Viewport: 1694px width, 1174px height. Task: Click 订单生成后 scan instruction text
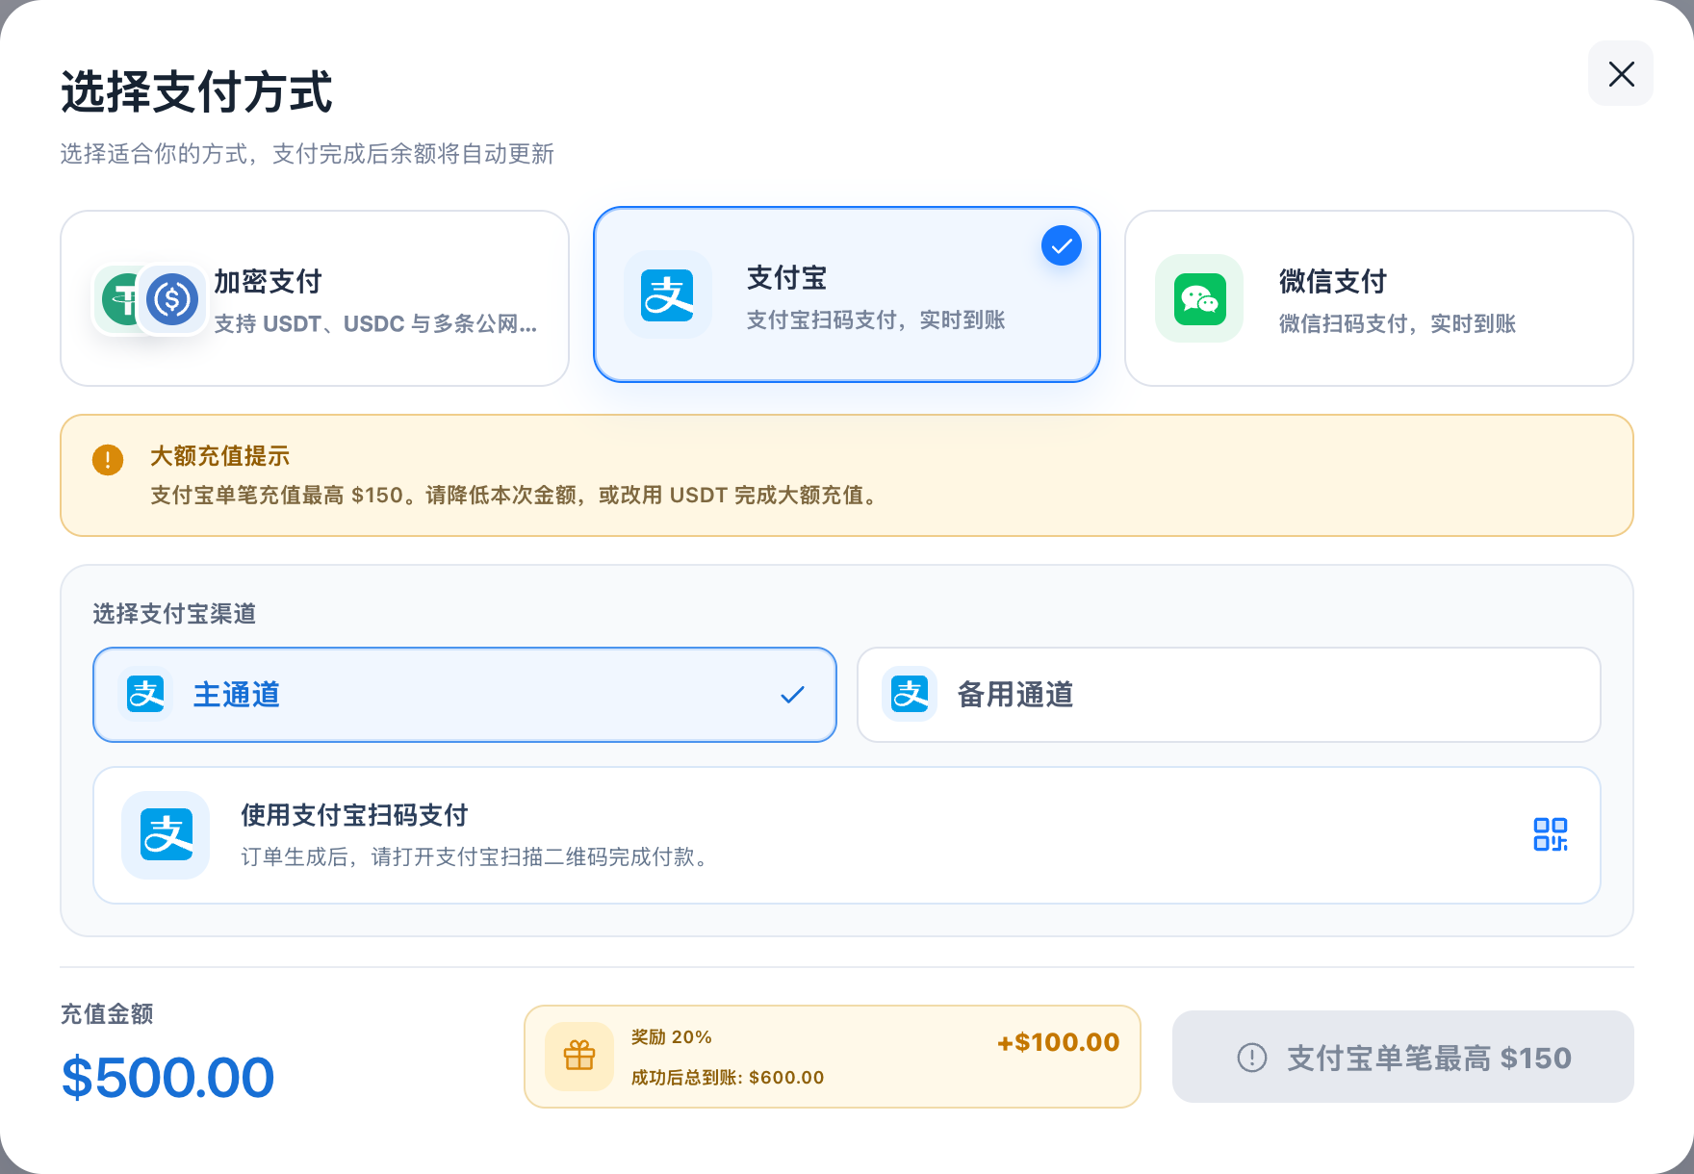477,857
